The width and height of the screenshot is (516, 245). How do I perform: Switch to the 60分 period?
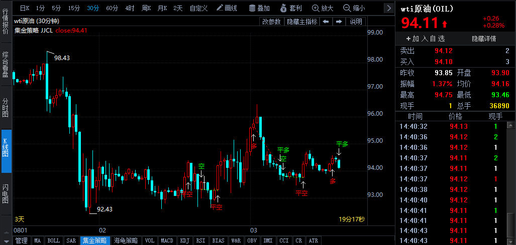tap(112, 8)
